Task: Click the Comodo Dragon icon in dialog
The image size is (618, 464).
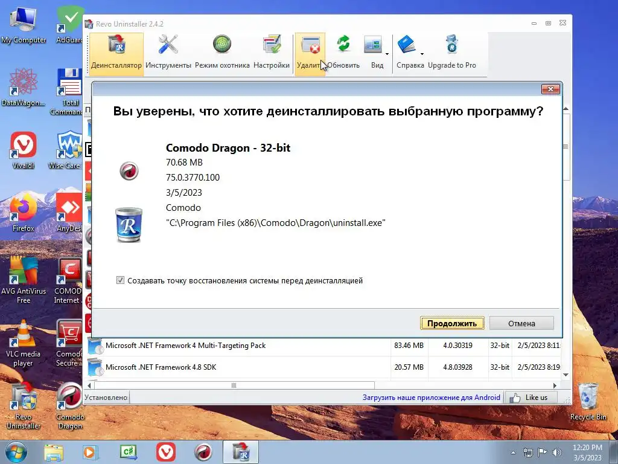Action: pos(129,171)
